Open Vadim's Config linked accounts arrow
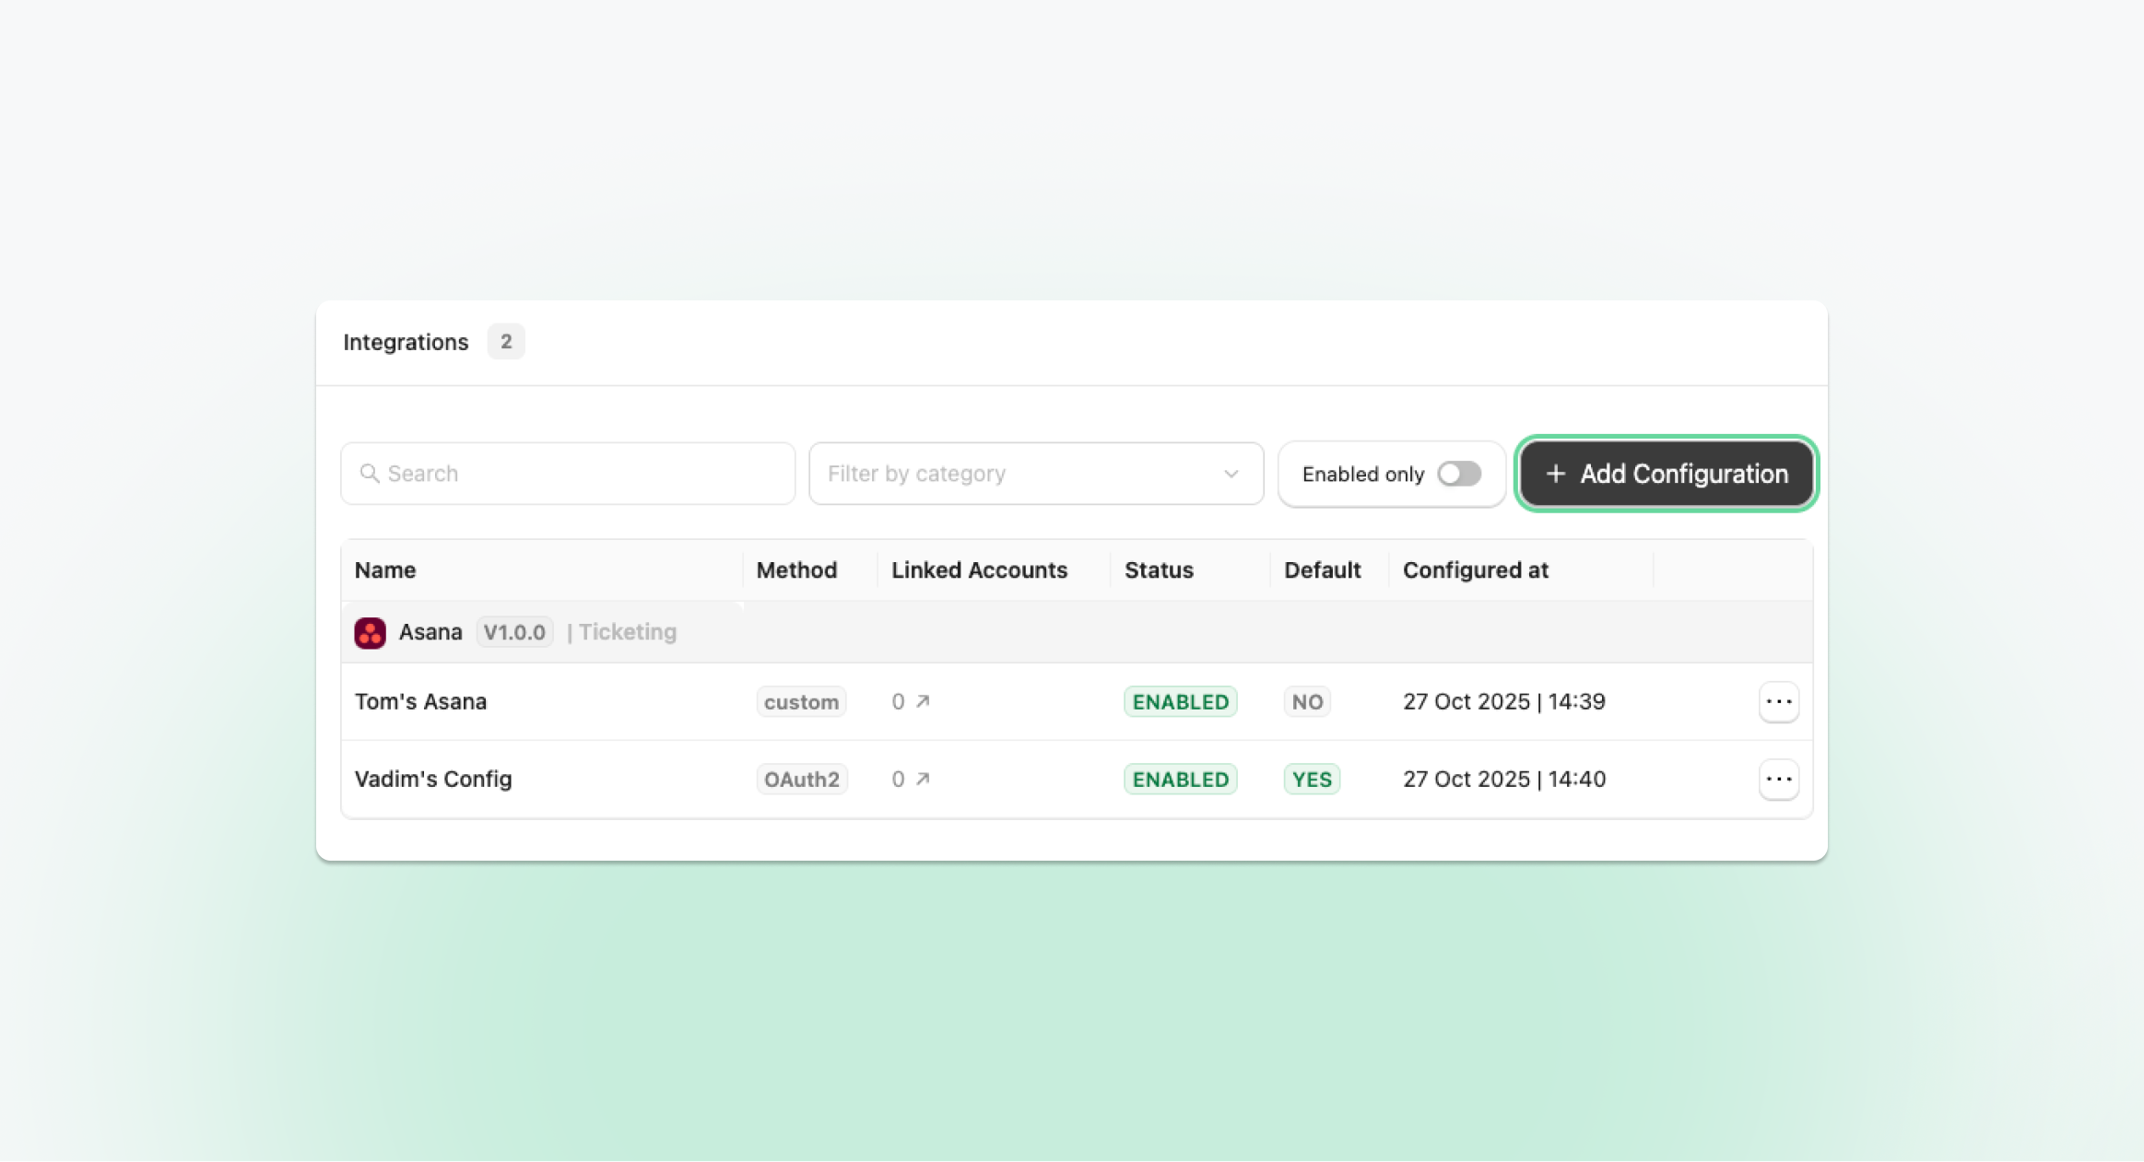The height and width of the screenshot is (1162, 2144). pyautogui.click(x=923, y=779)
